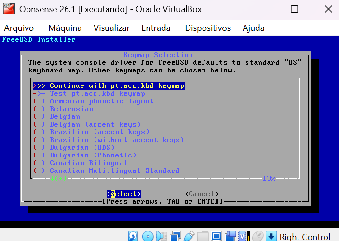The width and height of the screenshot is (339, 241).
Task: Click the keyboard capture arrow icon
Action: point(271,236)
